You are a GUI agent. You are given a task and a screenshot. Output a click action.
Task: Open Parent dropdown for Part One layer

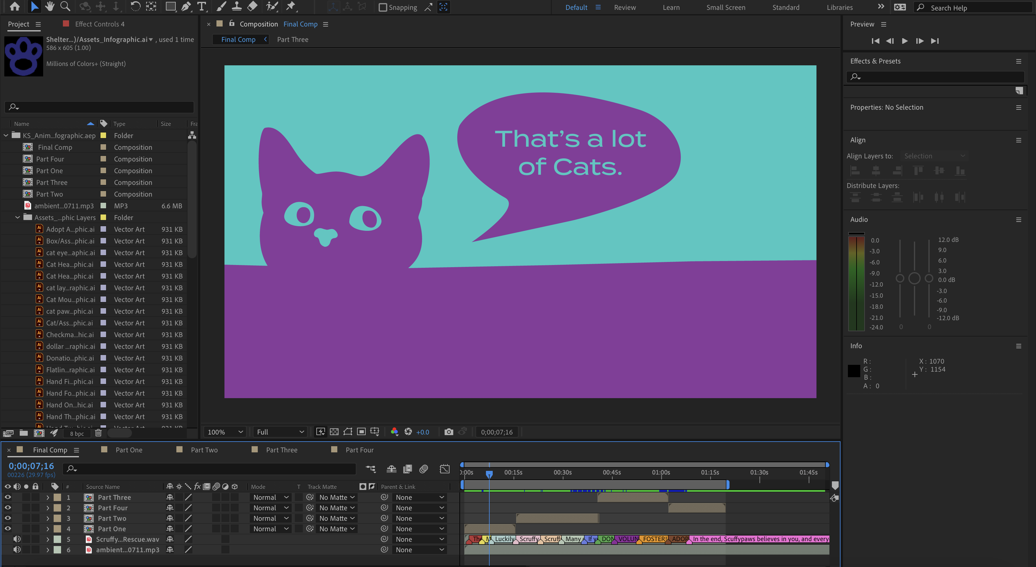[419, 528]
